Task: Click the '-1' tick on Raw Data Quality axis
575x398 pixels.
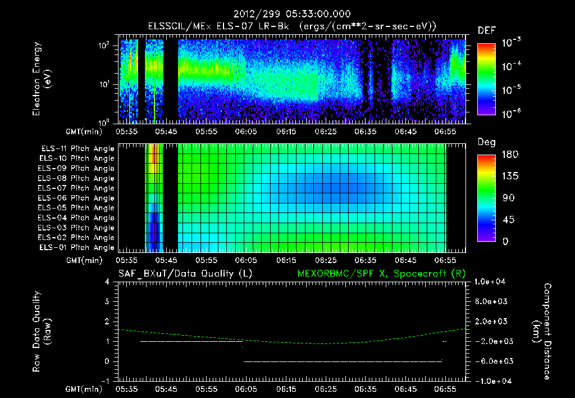Action: click(105, 381)
